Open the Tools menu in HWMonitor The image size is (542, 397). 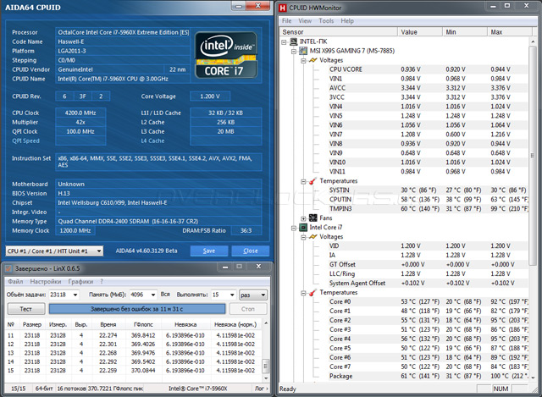pyautogui.click(x=326, y=20)
